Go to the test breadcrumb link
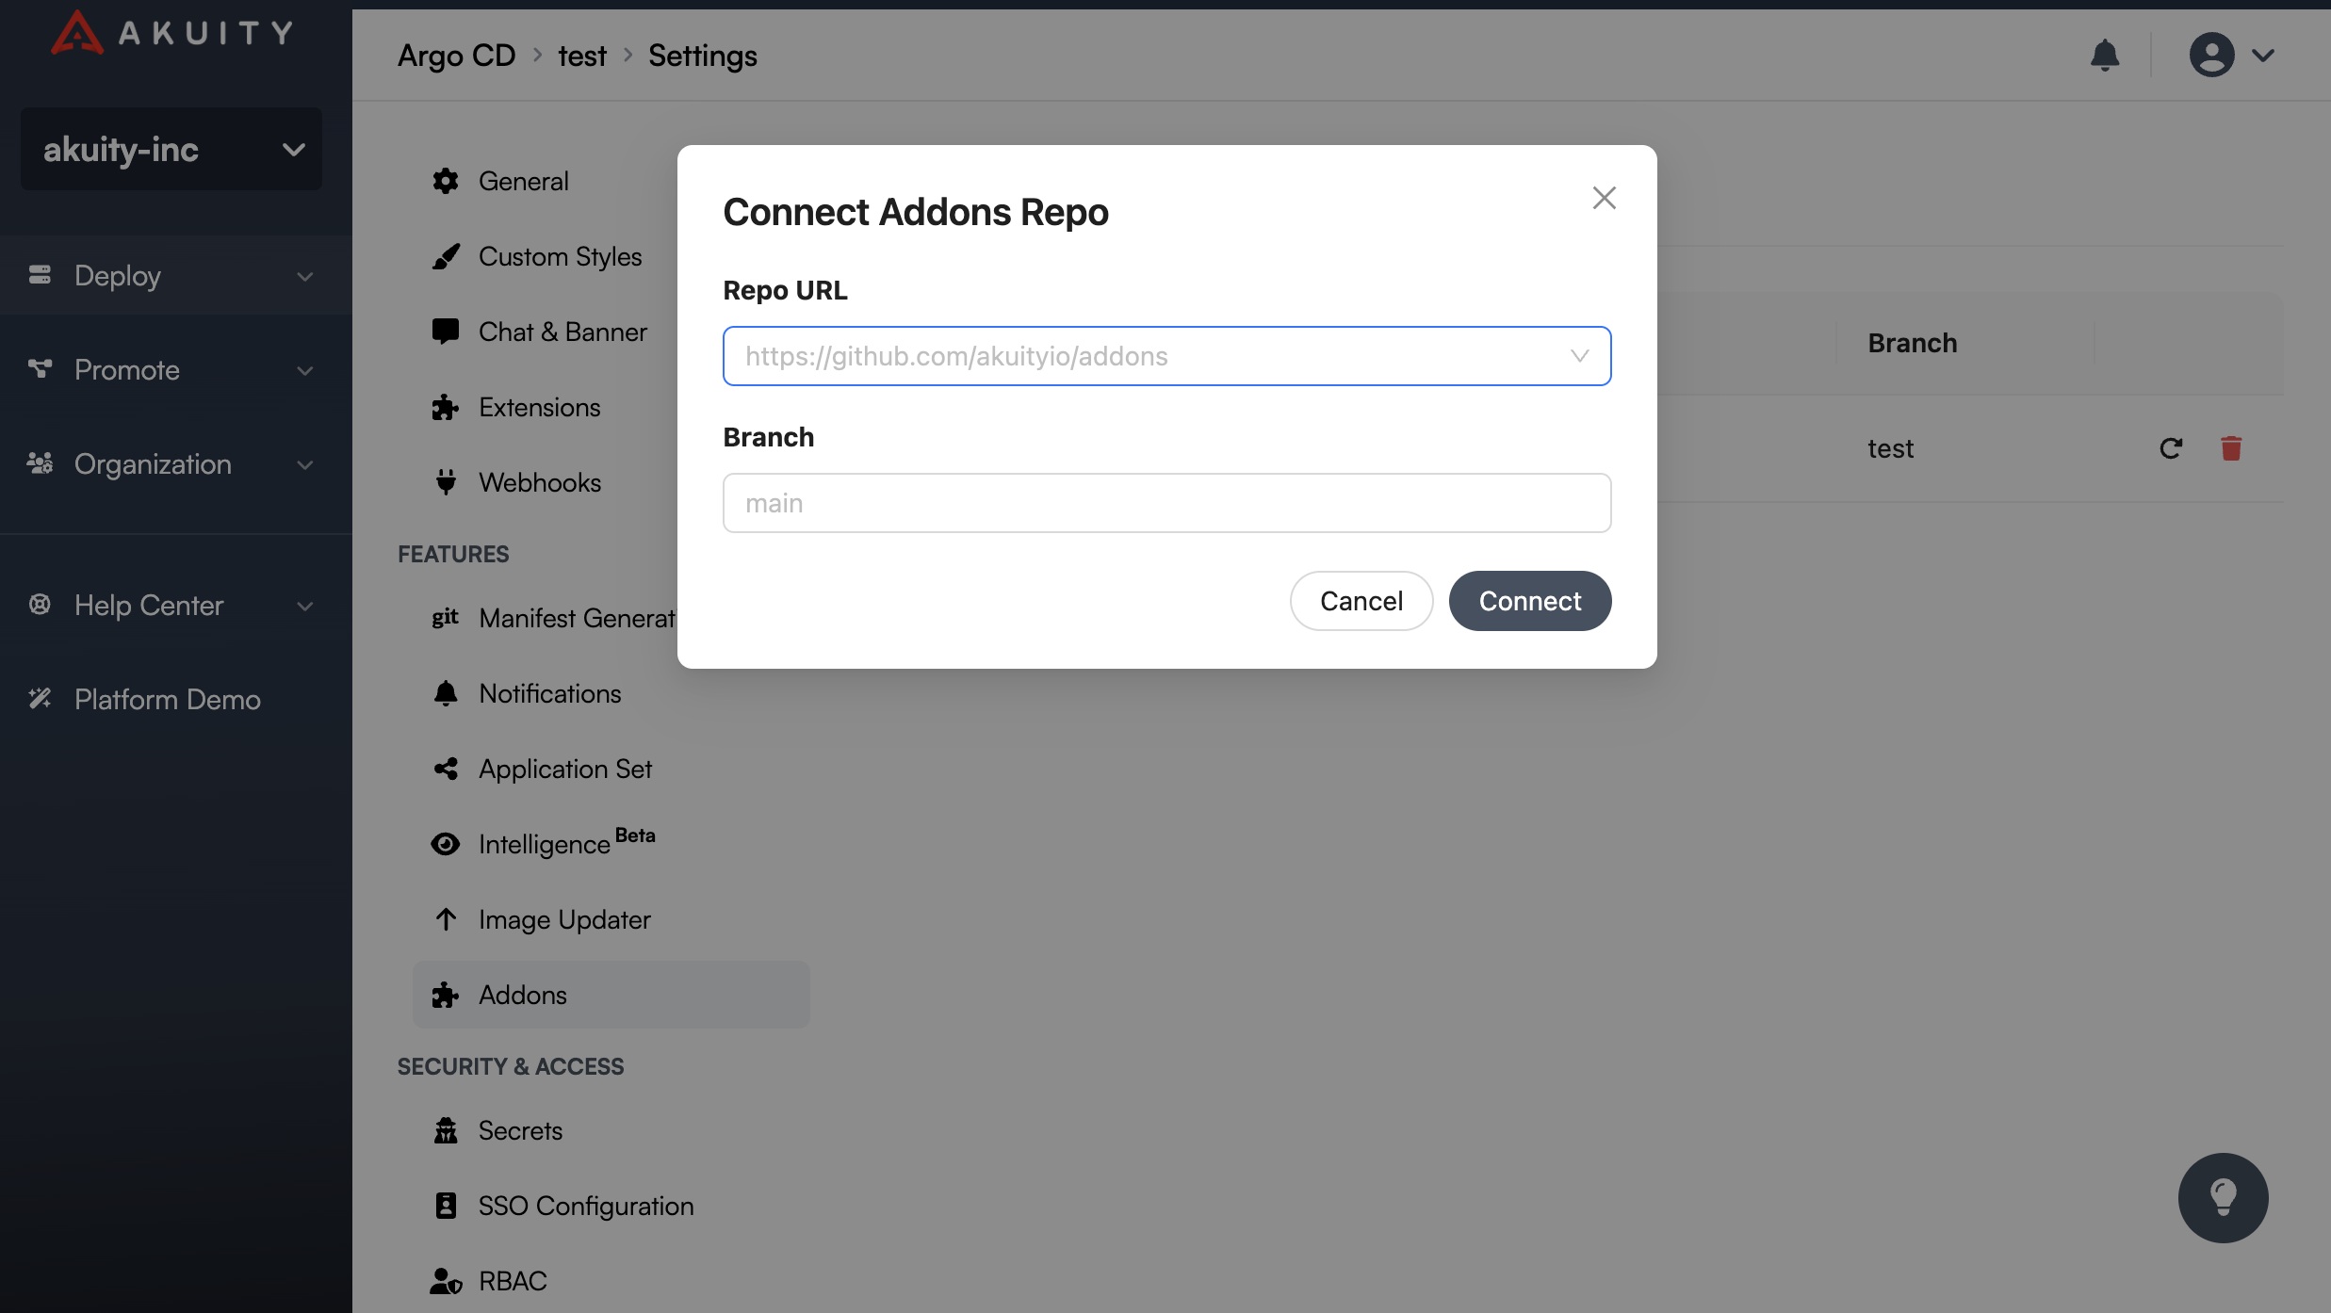 581,56
